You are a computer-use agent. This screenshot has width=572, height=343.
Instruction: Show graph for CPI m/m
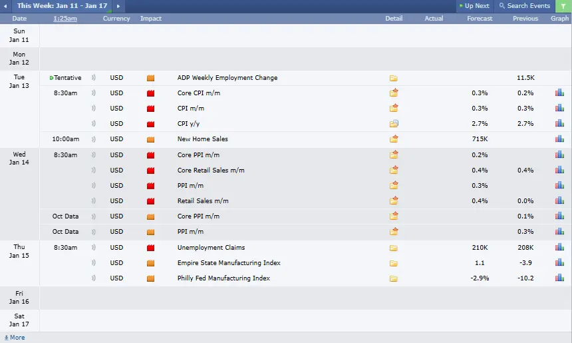pyautogui.click(x=559, y=108)
